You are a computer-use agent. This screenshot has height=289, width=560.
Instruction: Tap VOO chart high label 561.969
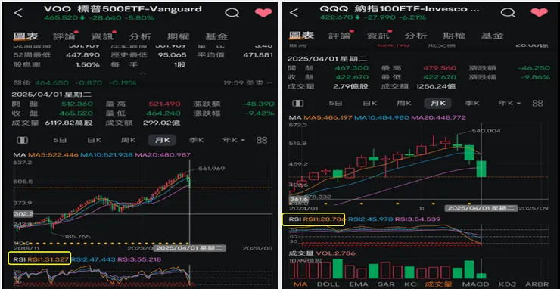tap(212, 169)
